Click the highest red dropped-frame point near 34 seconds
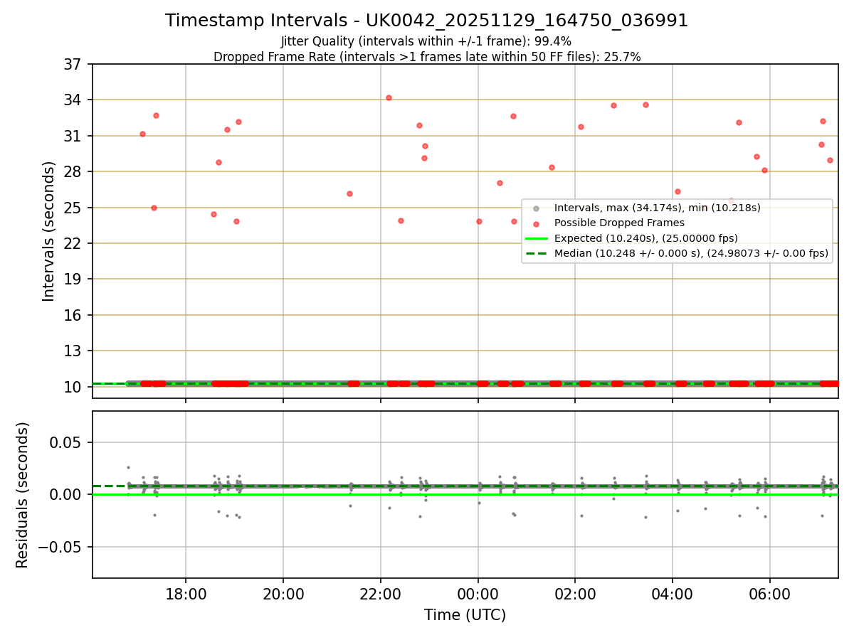Image resolution: width=854 pixels, height=640 pixels. [389, 97]
